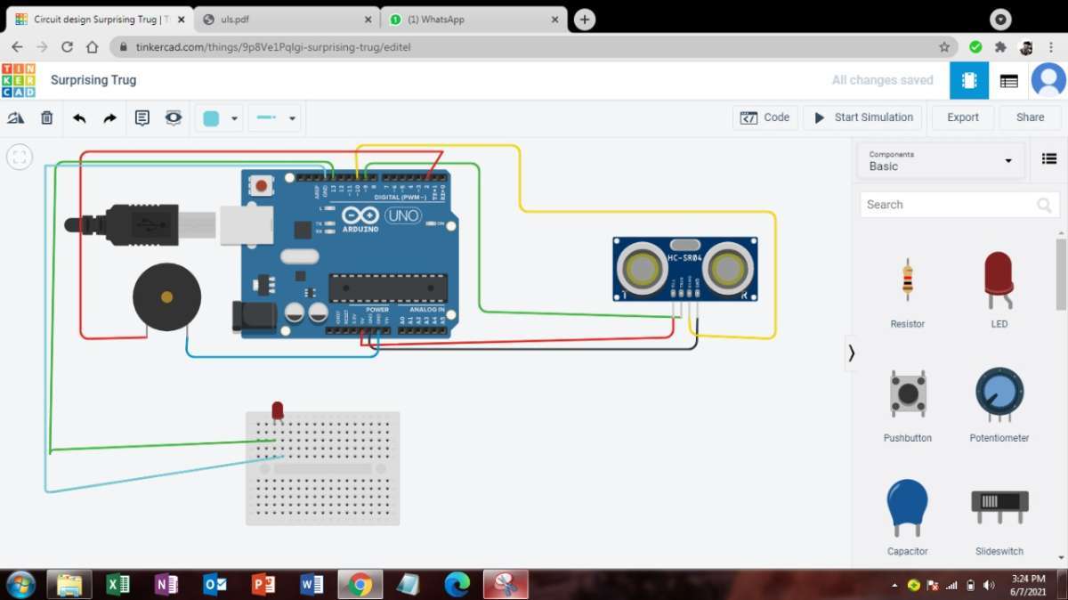1068x600 pixels.
Task: Click the Arduino reset button
Action: (261, 186)
